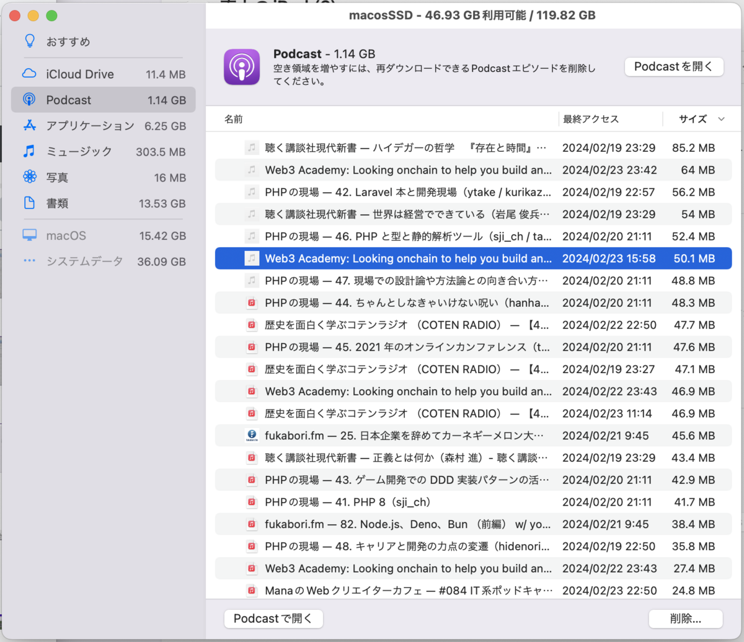
Task: Click the 15.42 GB macOS size
Action: (161, 236)
